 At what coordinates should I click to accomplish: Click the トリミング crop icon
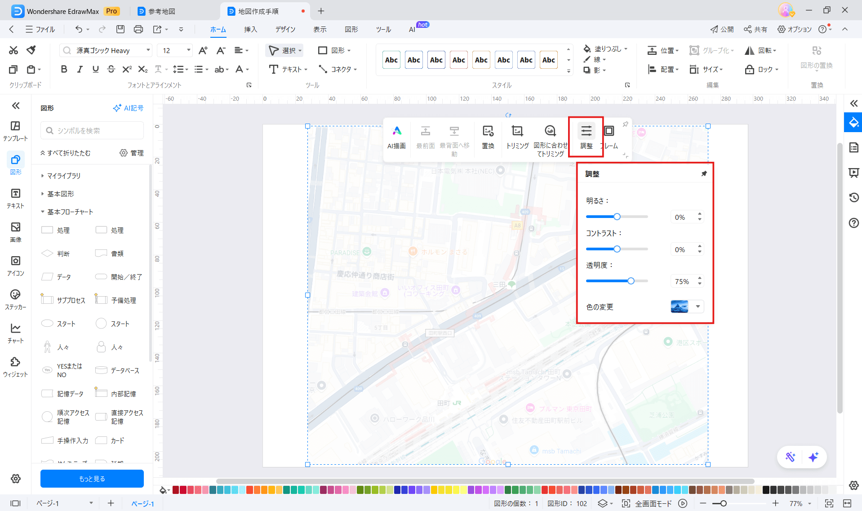coord(517,131)
